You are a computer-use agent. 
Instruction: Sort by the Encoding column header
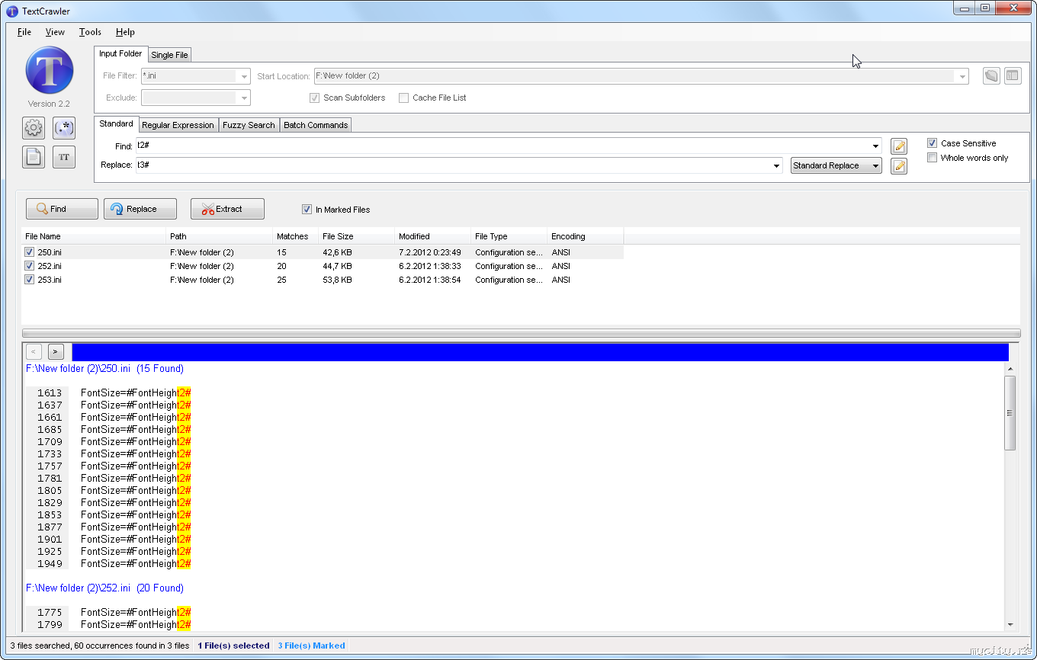586,236
